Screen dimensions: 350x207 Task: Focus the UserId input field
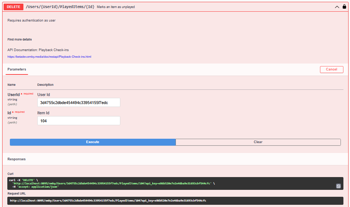point(79,103)
